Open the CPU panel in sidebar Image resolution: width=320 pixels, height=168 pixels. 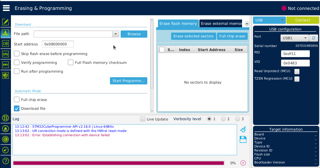(5, 54)
